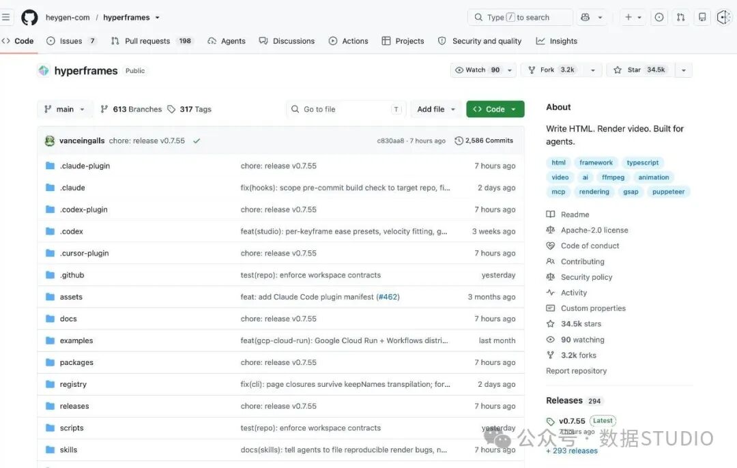Open the .claude-plugin folder icon
This screenshot has height=468, width=737.
click(x=50, y=165)
